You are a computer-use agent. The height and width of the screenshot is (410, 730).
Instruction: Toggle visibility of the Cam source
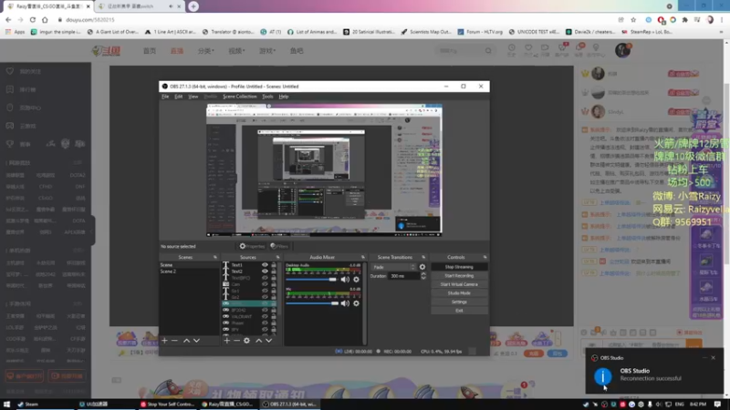(265, 284)
